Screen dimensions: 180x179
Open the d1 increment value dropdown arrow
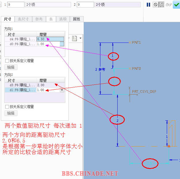[x=62, y=90]
